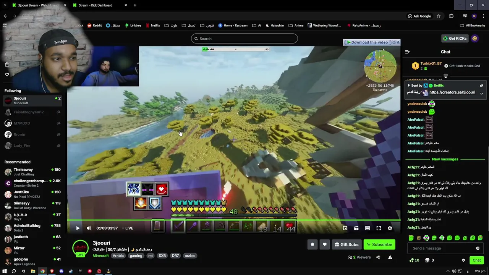Open the All Bookmarks folder

tap(473, 26)
